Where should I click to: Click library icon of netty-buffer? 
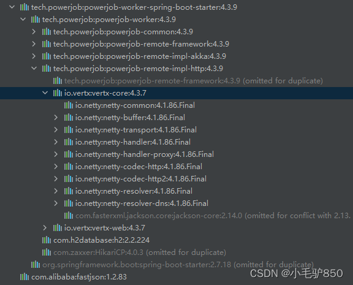pyautogui.click(x=69, y=118)
